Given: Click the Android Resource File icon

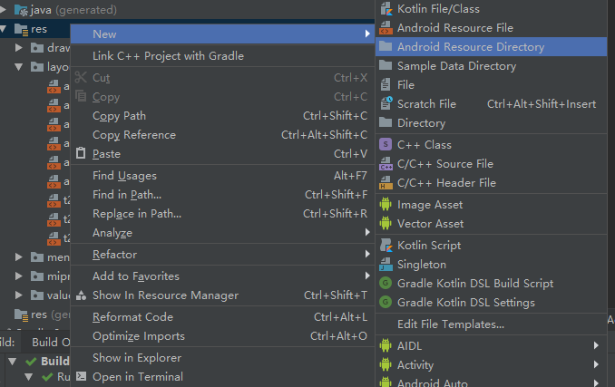Looking at the screenshot, I should 386,28.
